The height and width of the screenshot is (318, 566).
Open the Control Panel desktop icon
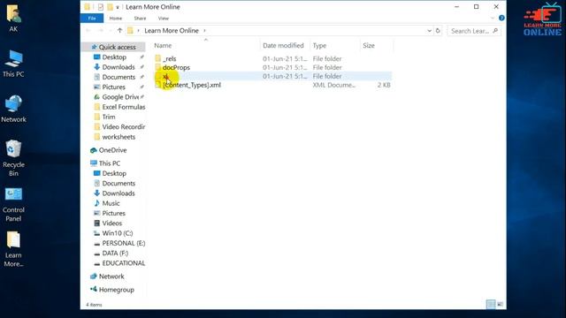click(x=13, y=204)
